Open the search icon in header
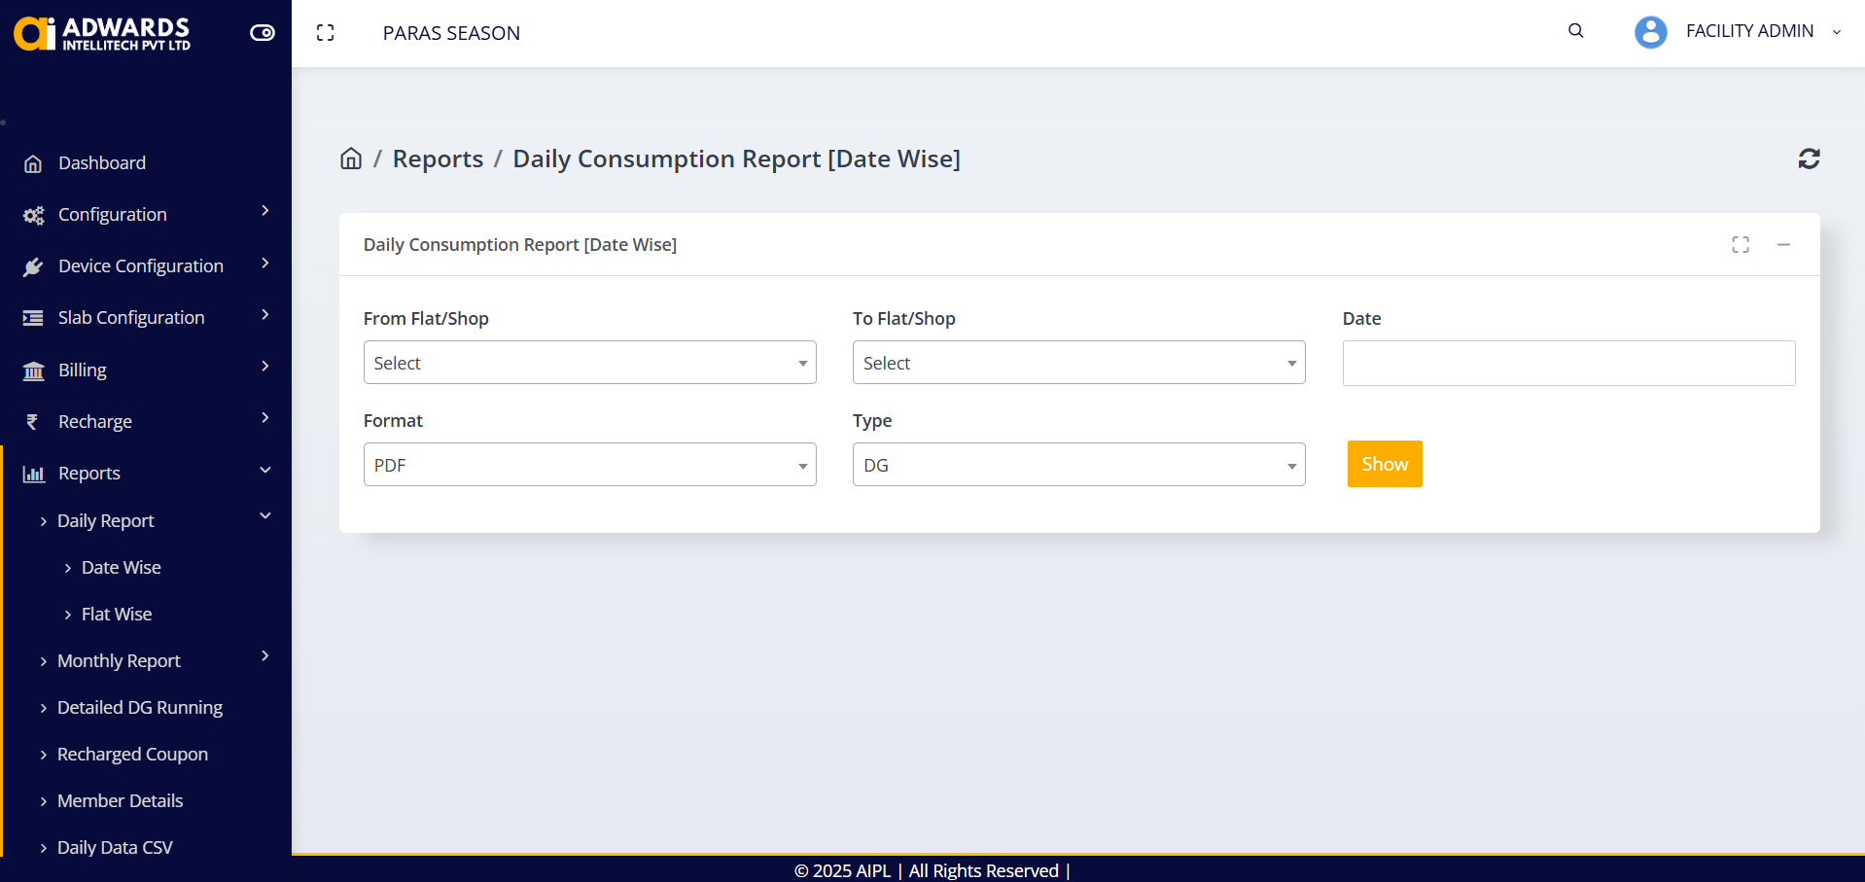Viewport: 1865px width, 882px height. 1575,31
